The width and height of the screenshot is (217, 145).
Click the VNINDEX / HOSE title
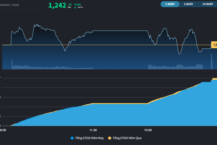pos(10,5)
